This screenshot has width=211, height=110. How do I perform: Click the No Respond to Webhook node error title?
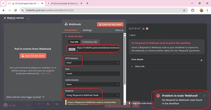pos(161,43)
